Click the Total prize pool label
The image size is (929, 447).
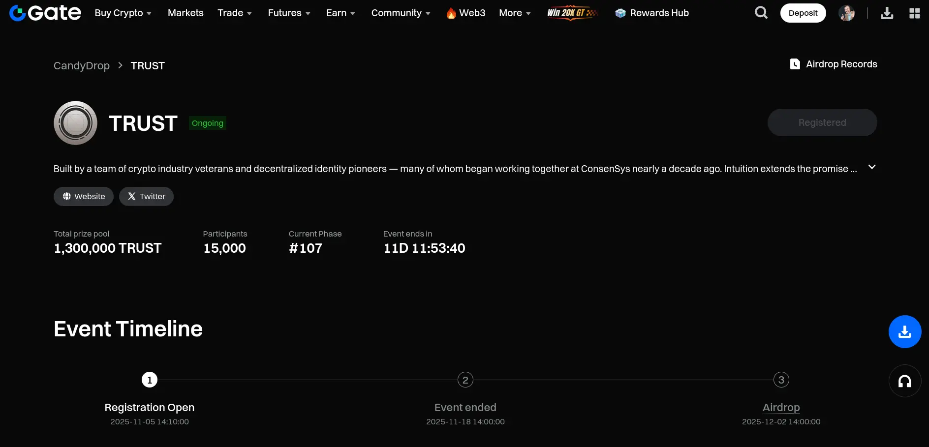tap(82, 234)
